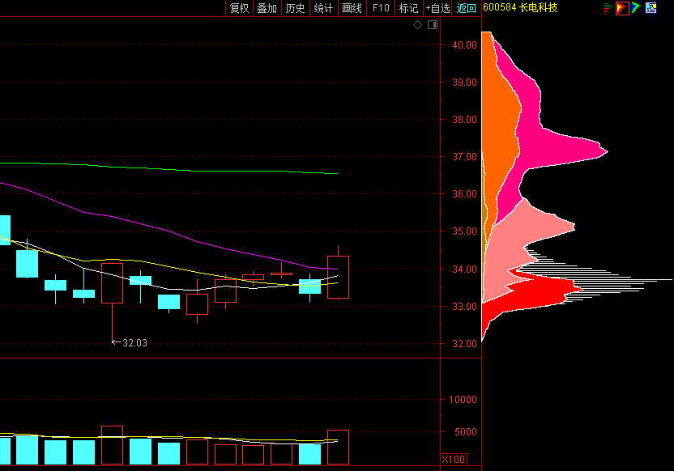Image resolution: width=674 pixels, height=471 pixels.
Task: Click the diamond marker icon above chart
Action: [x=418, y=25]
